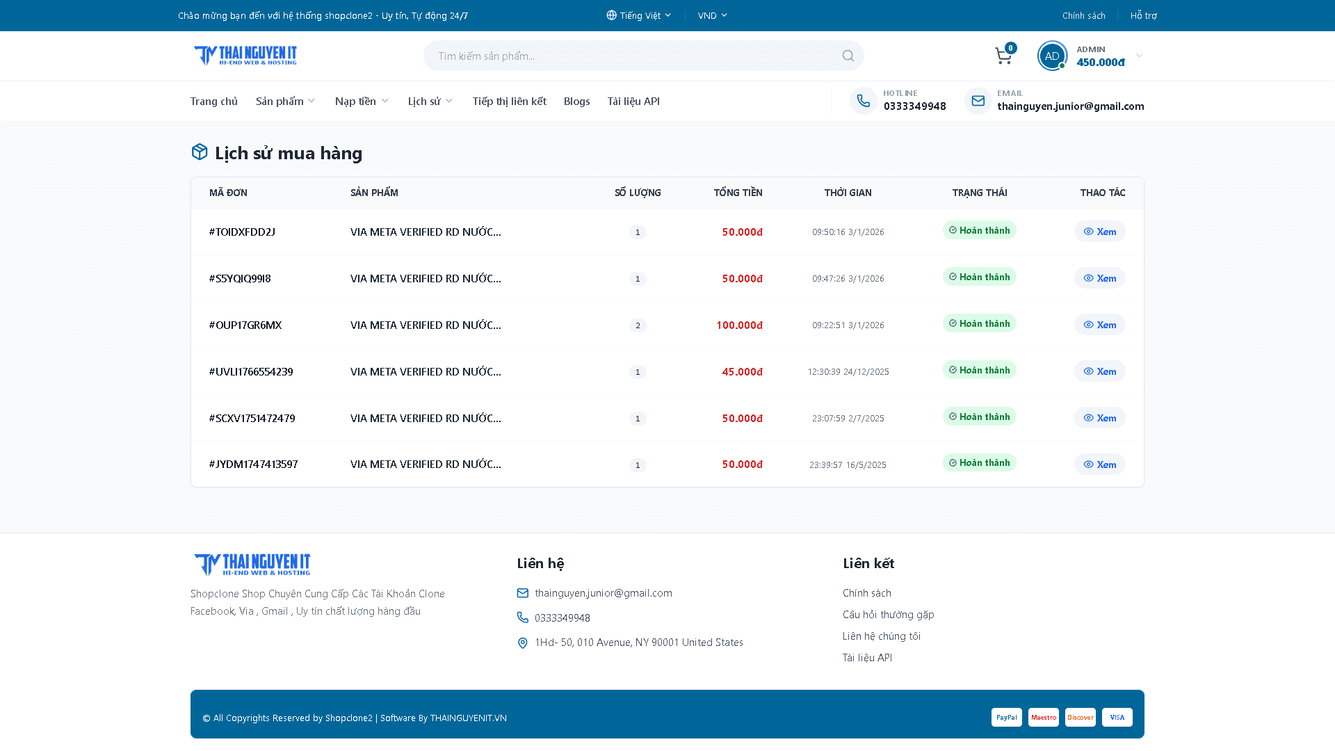Click Hoàn thành status of #OUP17GR6MX
This screenshot has height=751, width=1335.
click(979, 323)
